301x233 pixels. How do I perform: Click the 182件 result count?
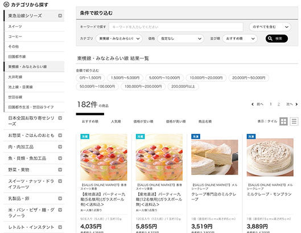click(x=88, y=105)
